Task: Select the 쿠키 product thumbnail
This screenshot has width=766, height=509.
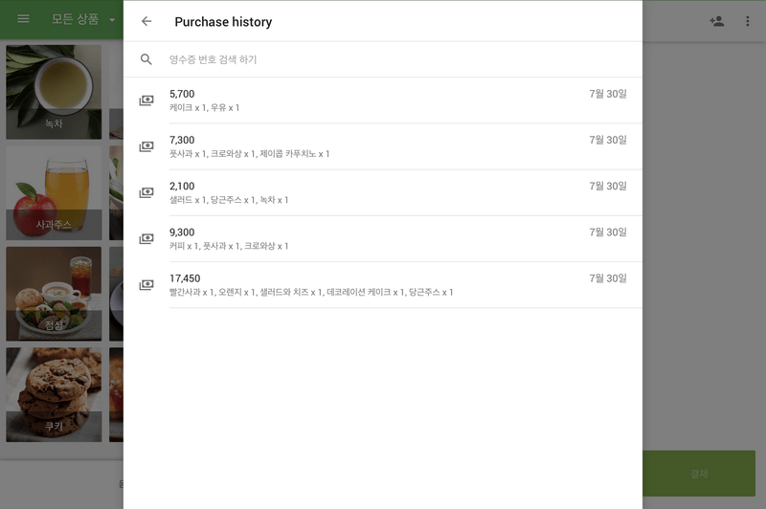Action: pyautogui.click(x=54, y=394)
